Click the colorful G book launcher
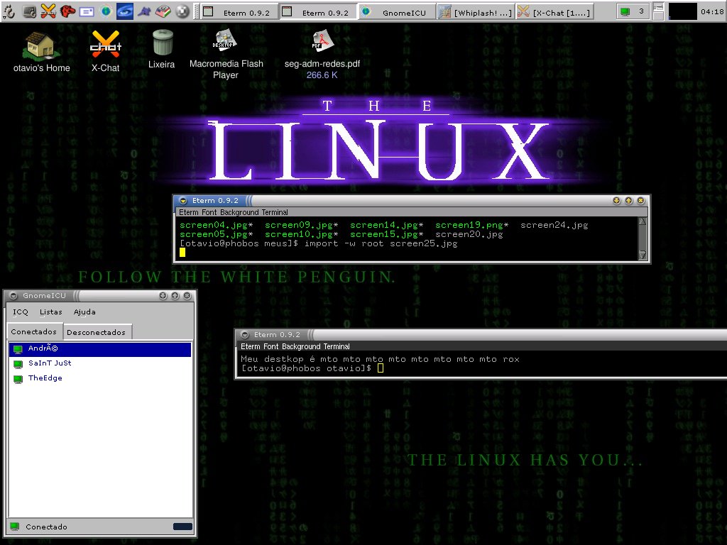Screen dimensions: 727x545 [163, 11]
